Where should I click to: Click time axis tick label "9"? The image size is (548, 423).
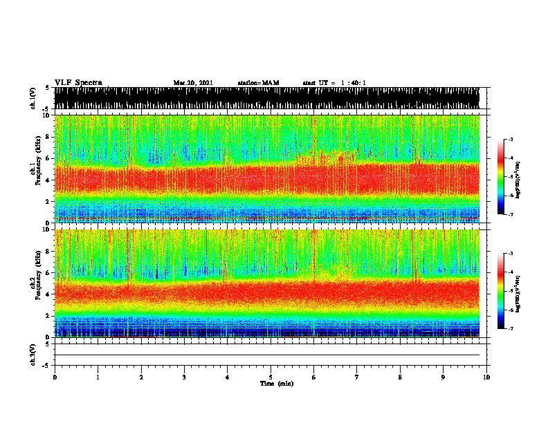tap(443, 377)
